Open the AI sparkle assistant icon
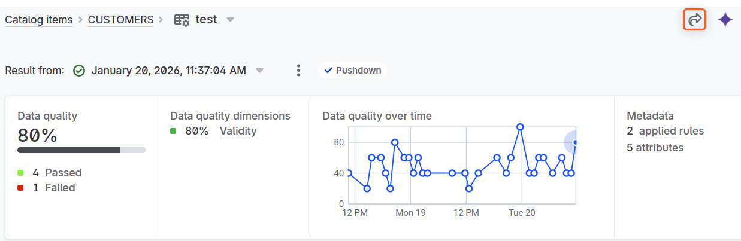Viewport: 741px width, 241px height. (725, 20)
